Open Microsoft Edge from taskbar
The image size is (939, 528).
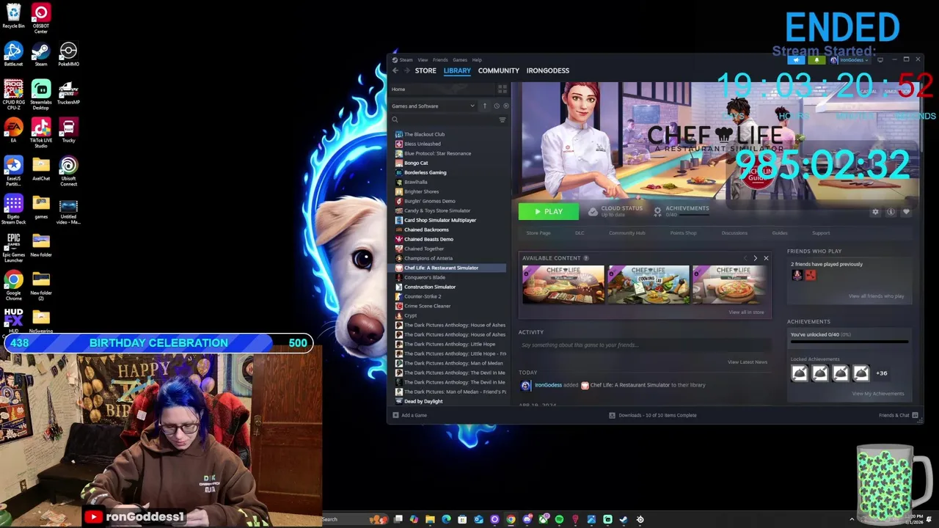point(446,519)
